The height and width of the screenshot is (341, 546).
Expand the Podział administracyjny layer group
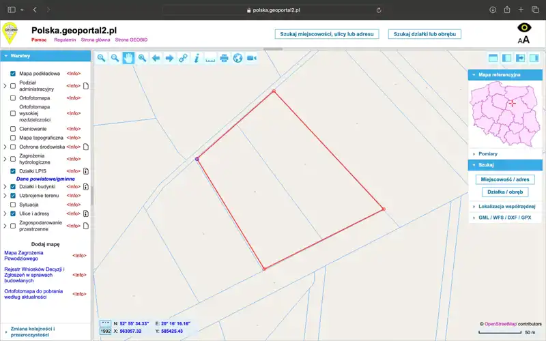click(x=5, y=86)
